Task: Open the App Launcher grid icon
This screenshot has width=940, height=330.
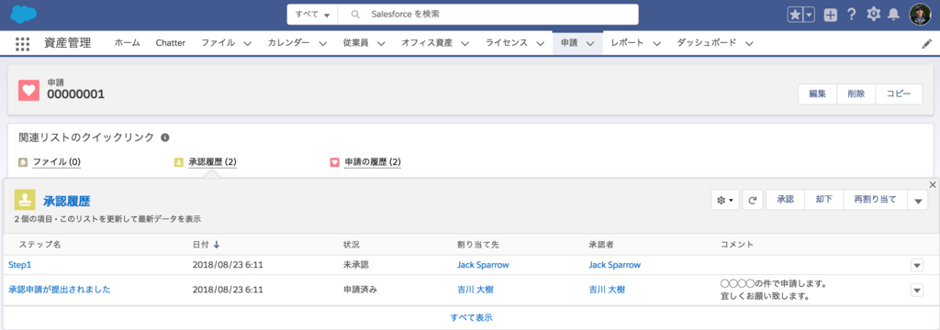Action: coord(22,43)
